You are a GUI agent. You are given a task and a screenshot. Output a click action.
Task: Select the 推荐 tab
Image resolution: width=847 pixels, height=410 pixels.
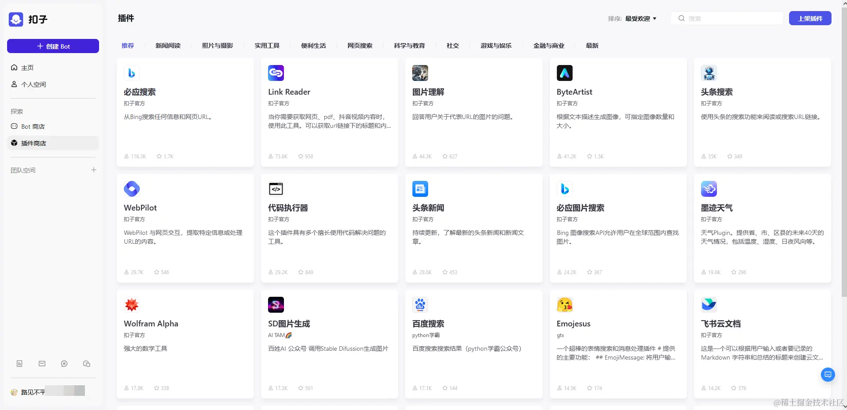128,46
